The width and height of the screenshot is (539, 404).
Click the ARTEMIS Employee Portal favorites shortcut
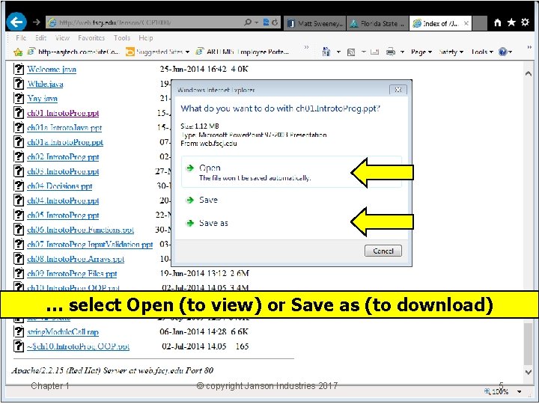(243, 52)
